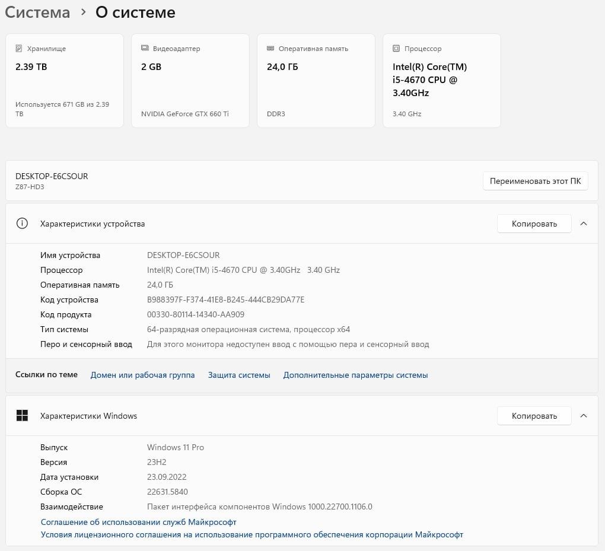Collapse the Характеристики Windows section chevron

coord(584,416)
